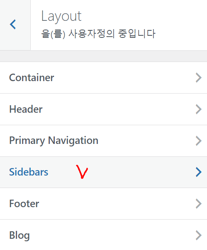
Task: Click the chevron arrow beside Header
Action: pyautogui.click(x=199, y=109)
